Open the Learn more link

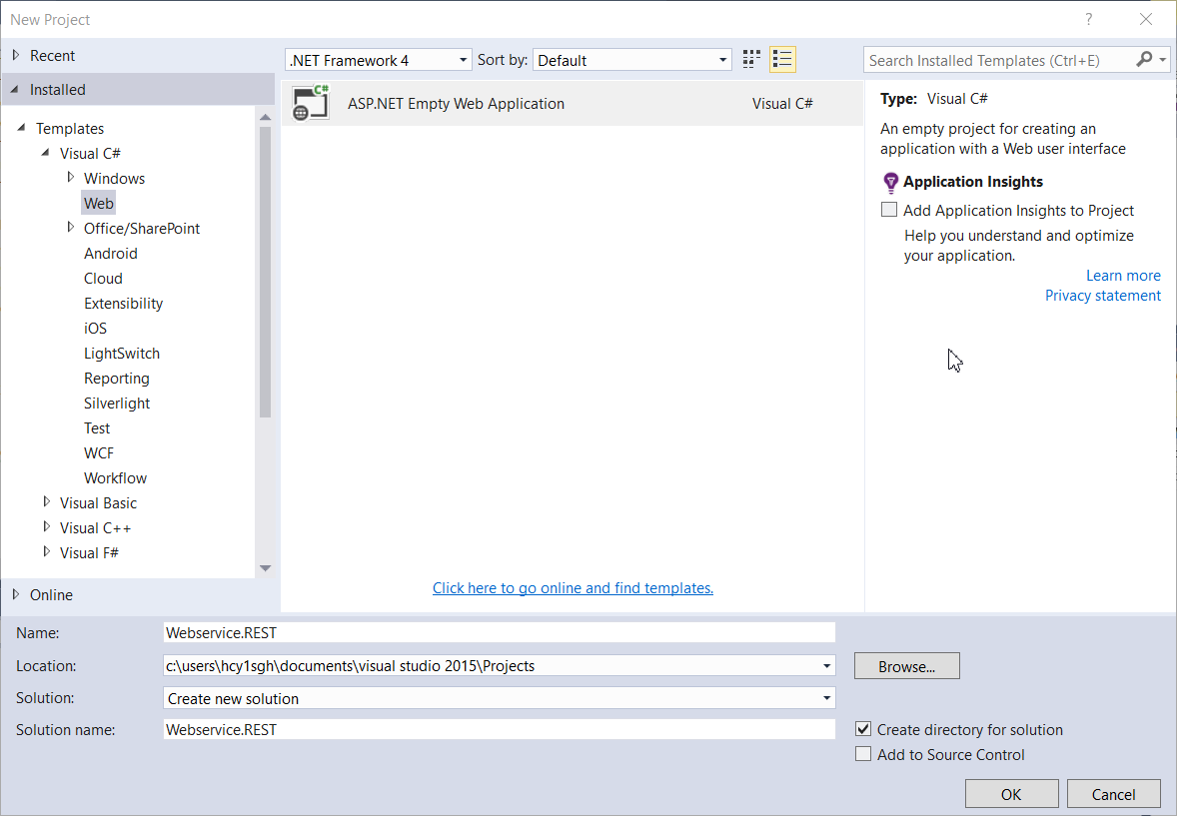1123,276
